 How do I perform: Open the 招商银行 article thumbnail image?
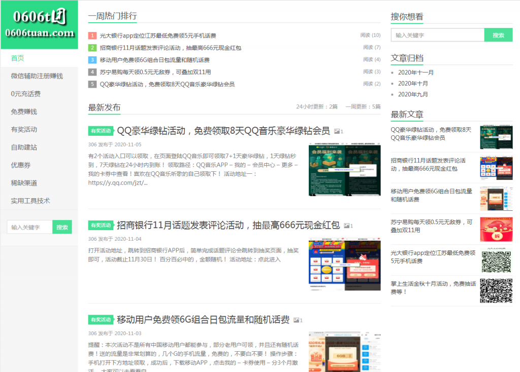coord(345,264)
